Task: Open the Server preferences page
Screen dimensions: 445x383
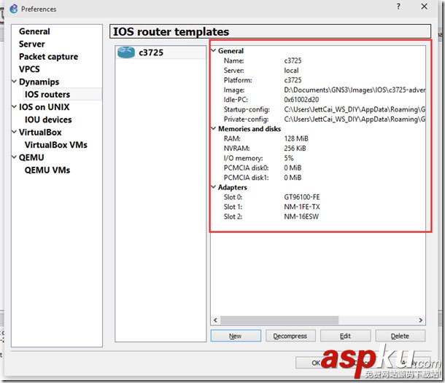Action: [x=32, y=44]
